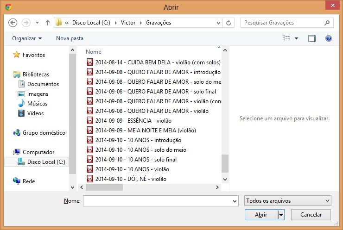
Task: Select Grupo doméstico in navigation pane
Action: (x=39, y=133)
